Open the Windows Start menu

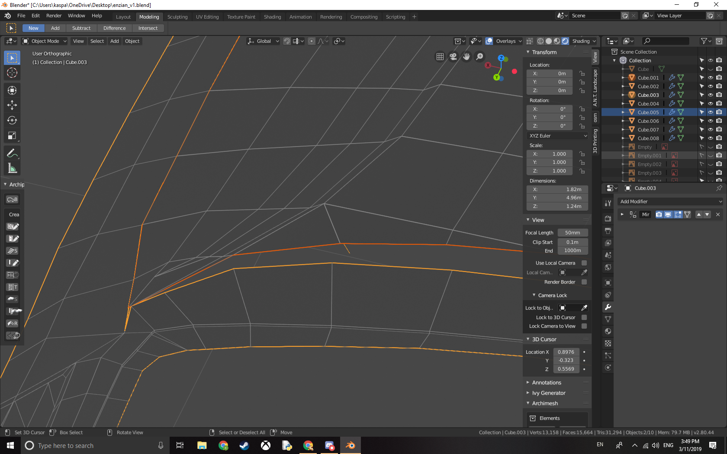[x=10, y=445]
